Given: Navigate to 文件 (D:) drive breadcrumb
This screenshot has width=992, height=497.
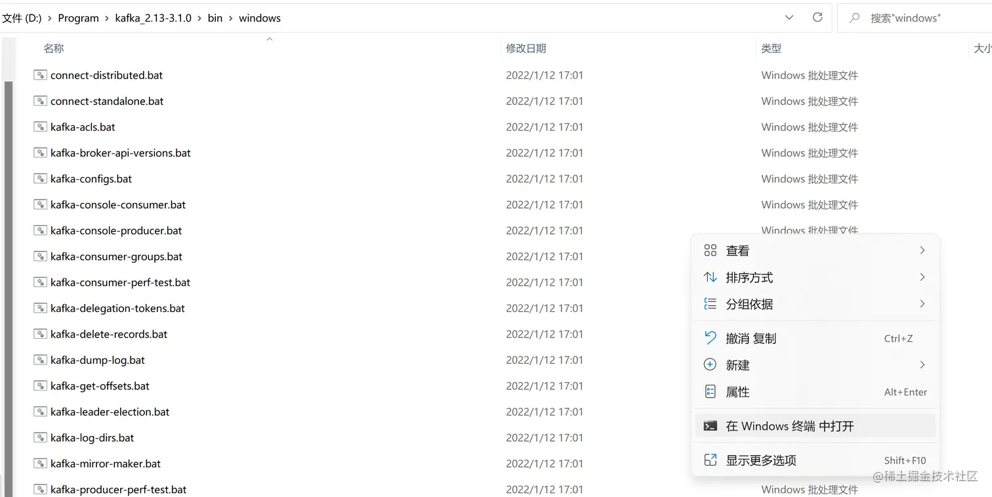Looking at the screenshot, I should (x=22, y=18).
